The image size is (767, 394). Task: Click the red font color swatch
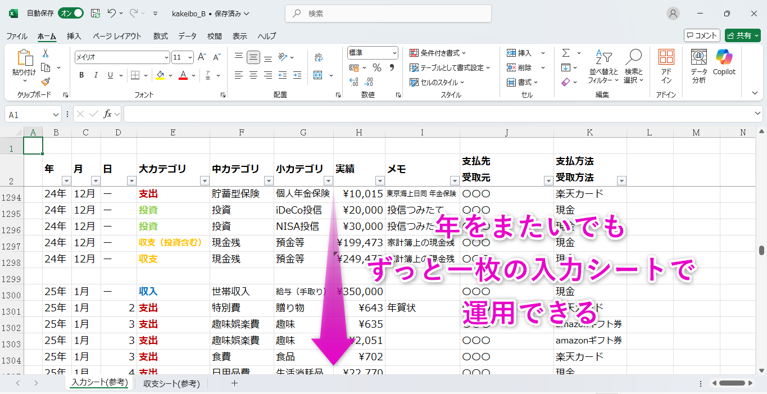point(183,75)
